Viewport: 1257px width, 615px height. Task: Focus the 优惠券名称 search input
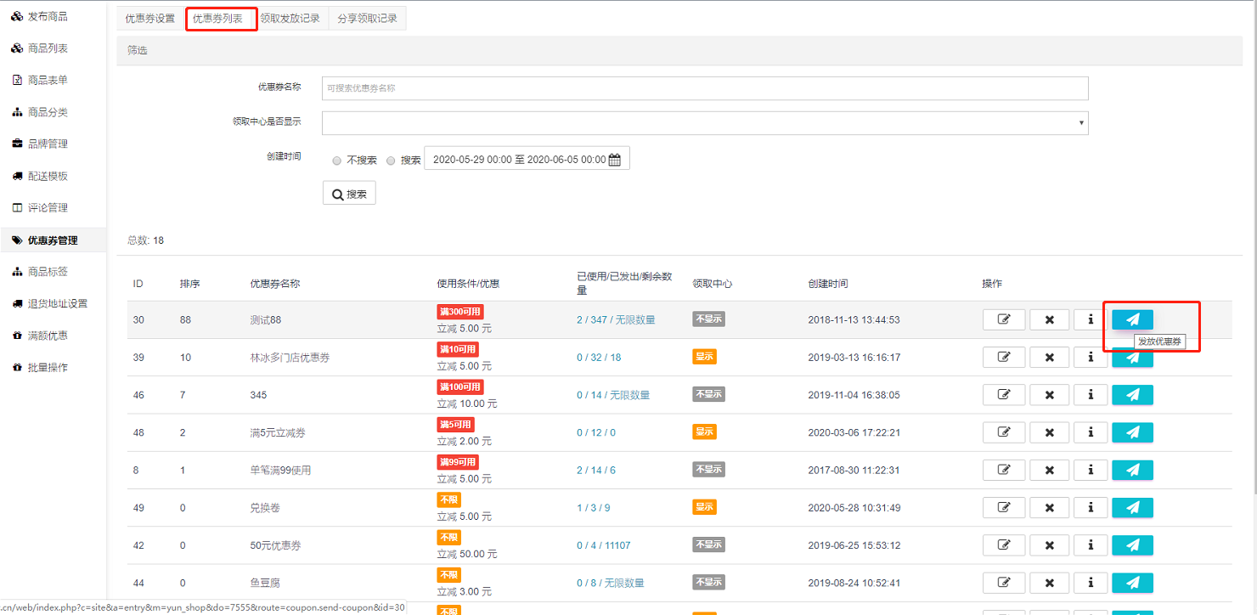click(705, 88)
